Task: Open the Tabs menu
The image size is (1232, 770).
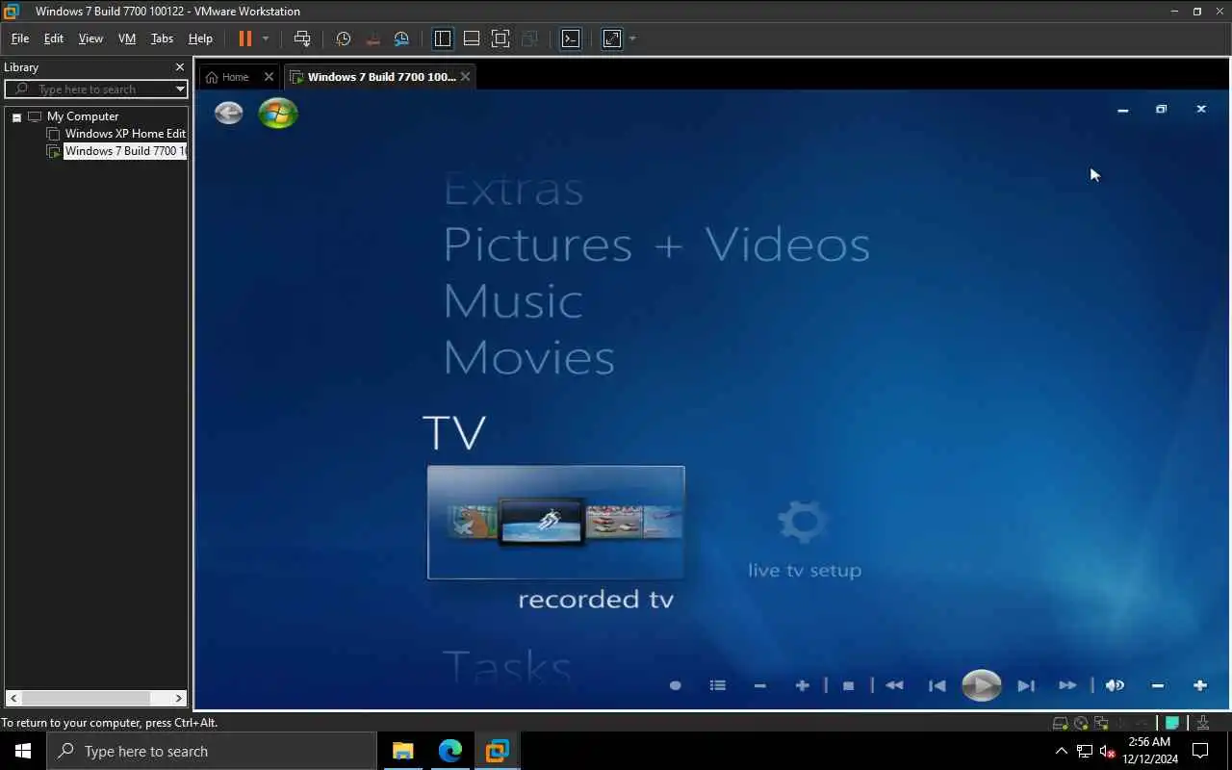Action: point(162,38)
